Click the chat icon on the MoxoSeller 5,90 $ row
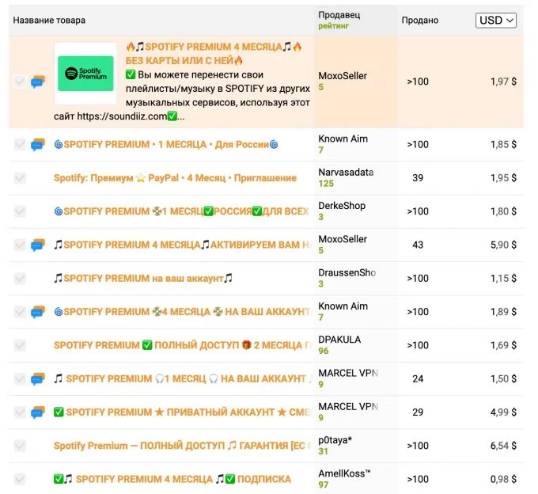Screen dimensions: 538x494 pyautogui.click(x=38, y=245)
